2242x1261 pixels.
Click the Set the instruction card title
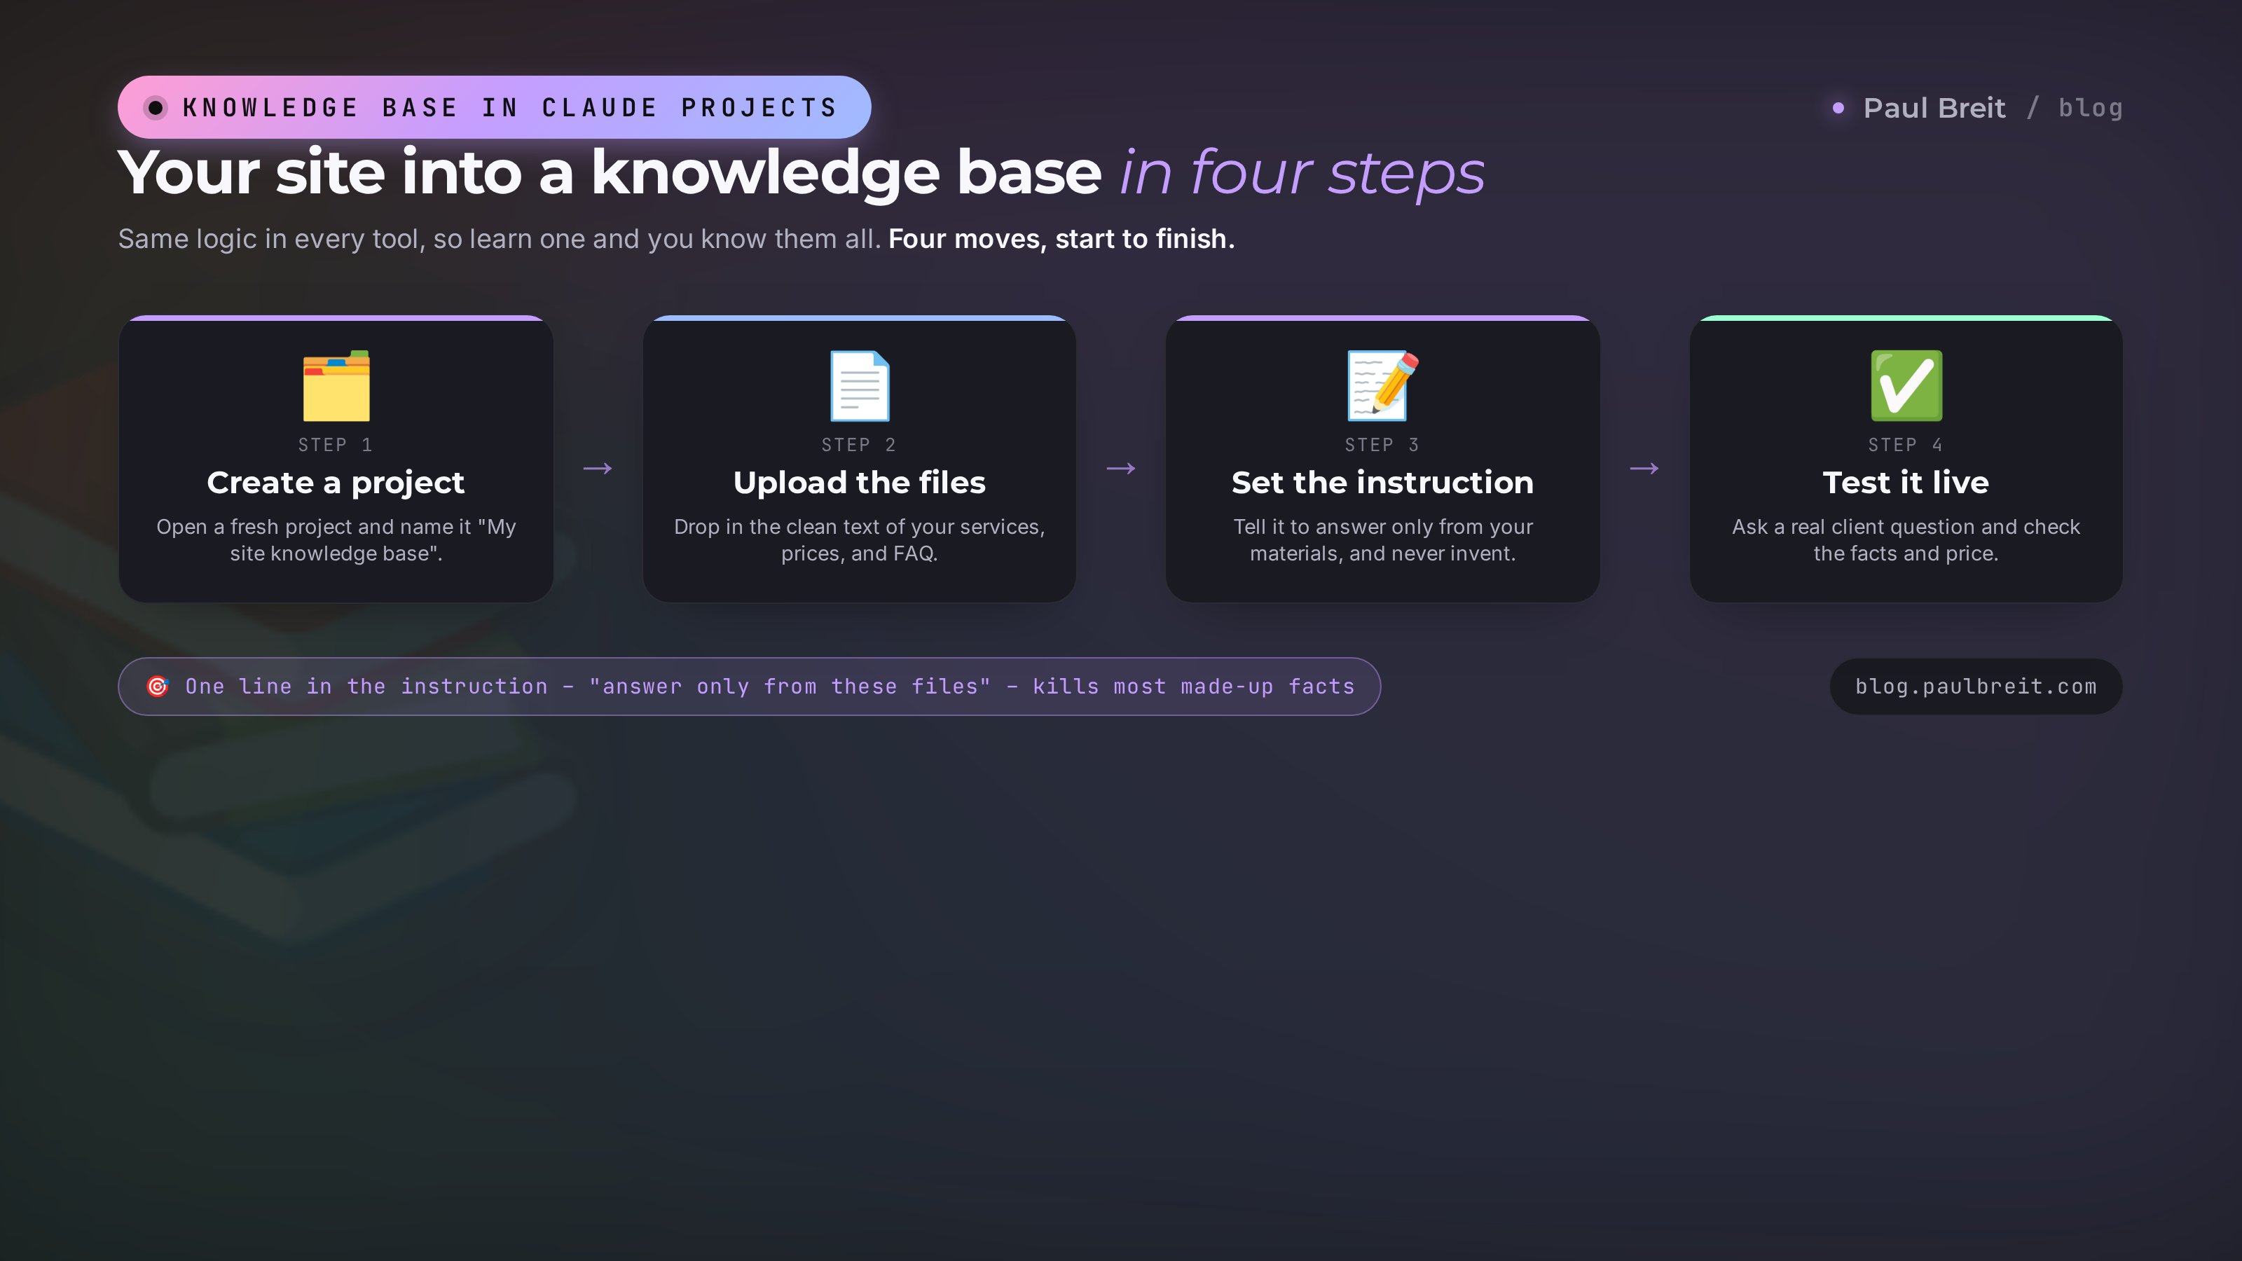[x=1382, y=482]
